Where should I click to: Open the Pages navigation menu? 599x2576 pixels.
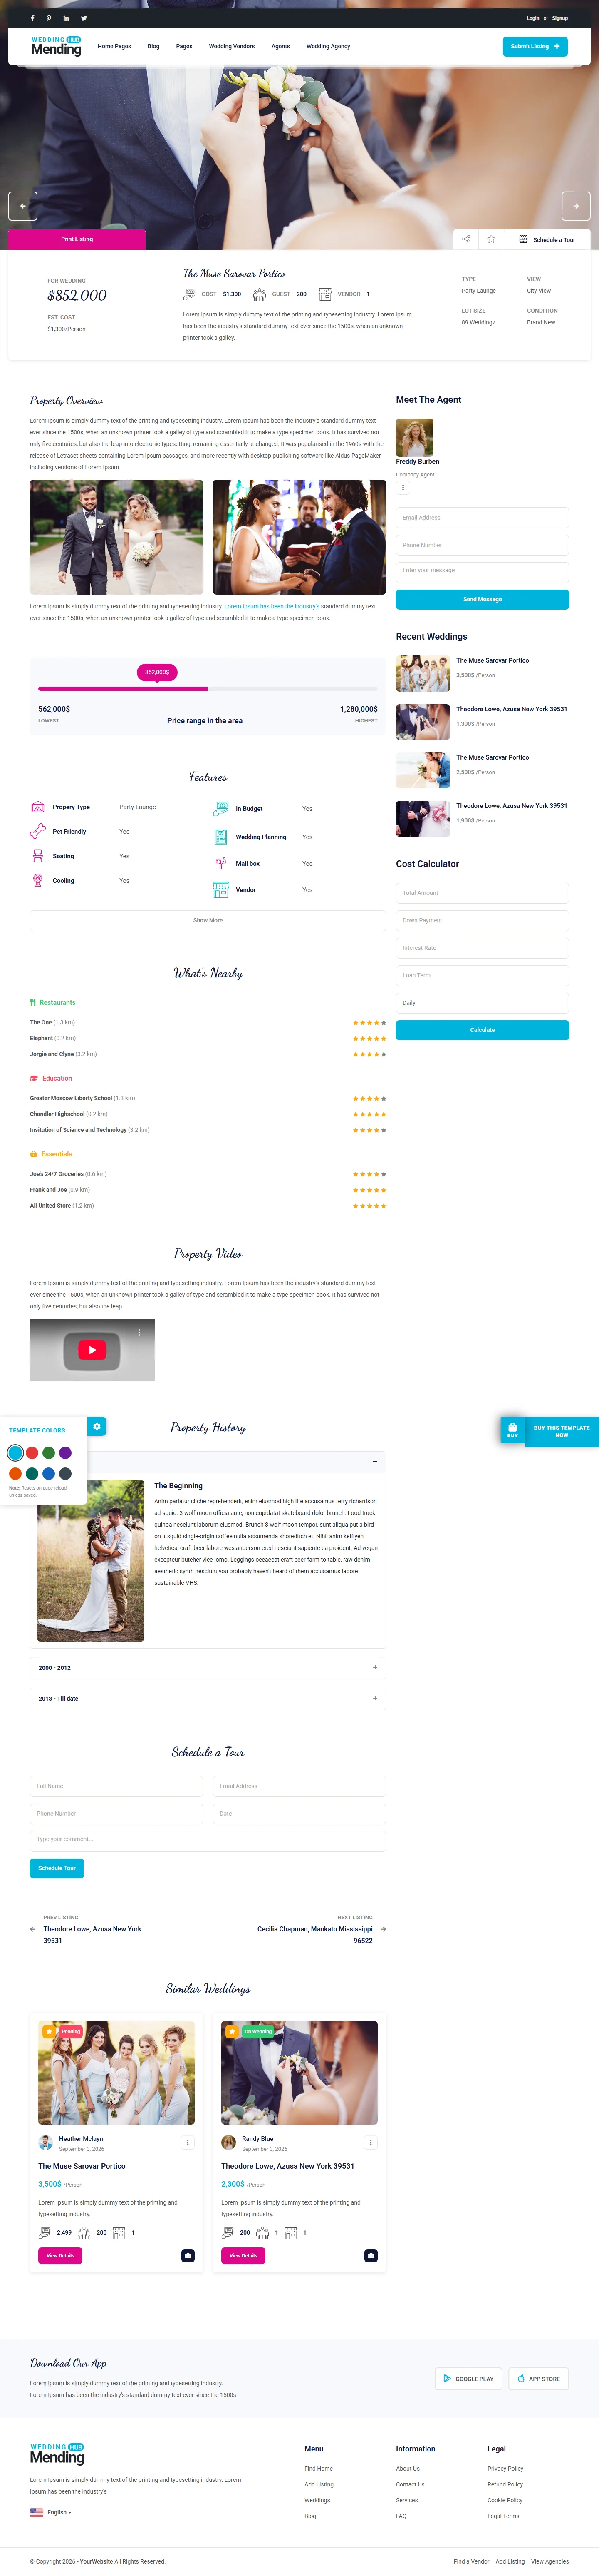coord(184,46)
